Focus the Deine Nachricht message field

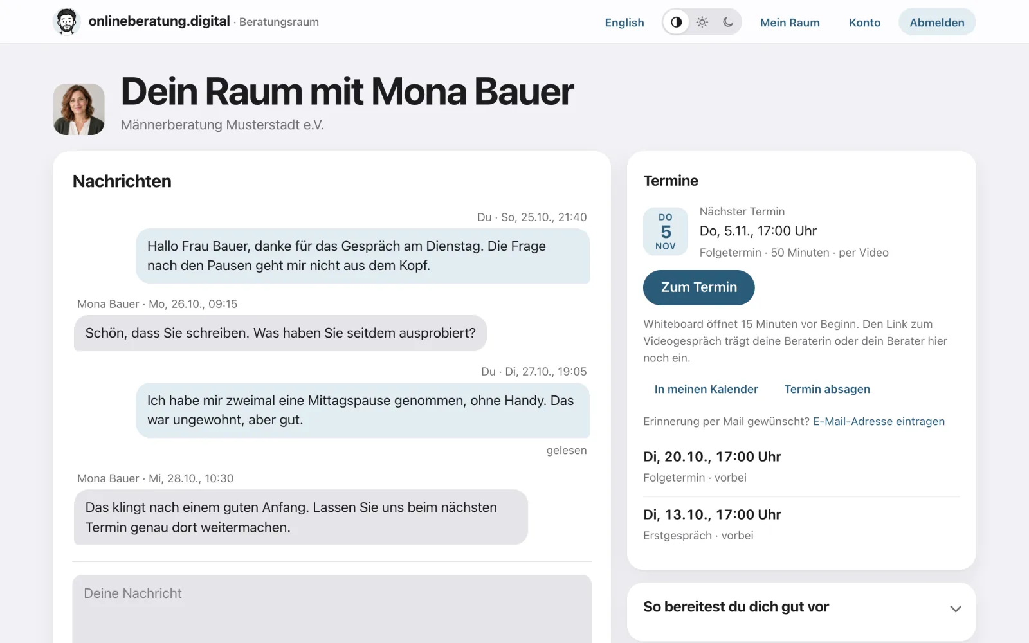pyautogui.click(x=332, y=609)
